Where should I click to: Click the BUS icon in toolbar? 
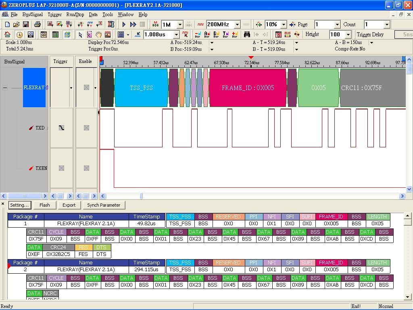(288, 35)
